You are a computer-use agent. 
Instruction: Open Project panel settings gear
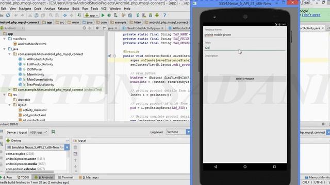[97, 28]
